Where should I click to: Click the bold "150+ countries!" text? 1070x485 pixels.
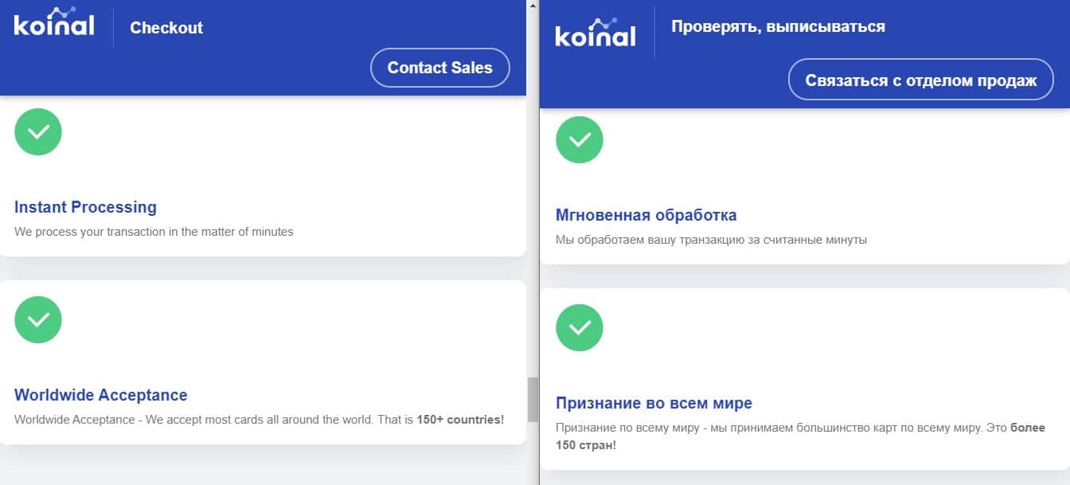coord(460,419)
